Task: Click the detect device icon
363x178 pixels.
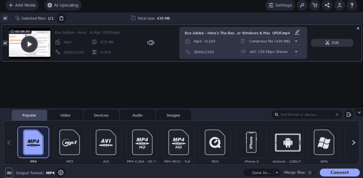Action: (x=349, y=115)
